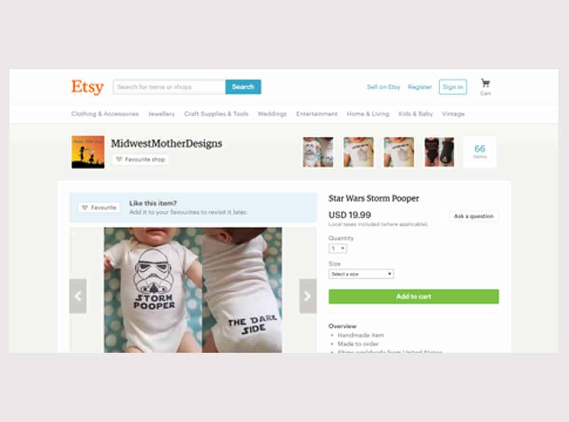Open the black onesie shop thumbnail
The image size is (569, 422).
439,152
